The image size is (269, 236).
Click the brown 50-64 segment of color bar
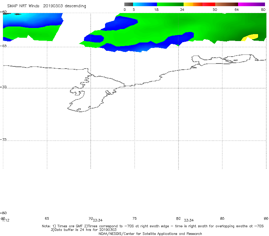click(226, 4)
